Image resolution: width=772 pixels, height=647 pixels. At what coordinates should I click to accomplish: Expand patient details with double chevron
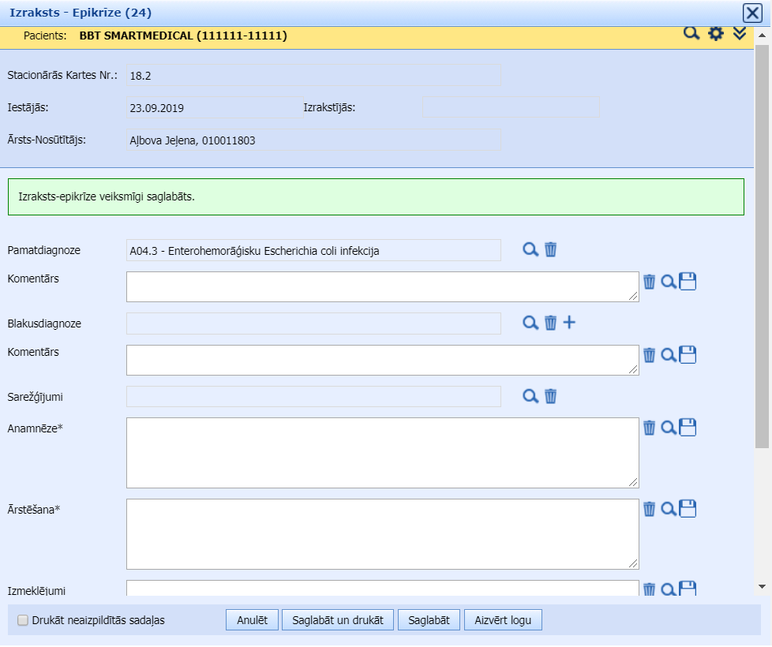click(740, 34)
